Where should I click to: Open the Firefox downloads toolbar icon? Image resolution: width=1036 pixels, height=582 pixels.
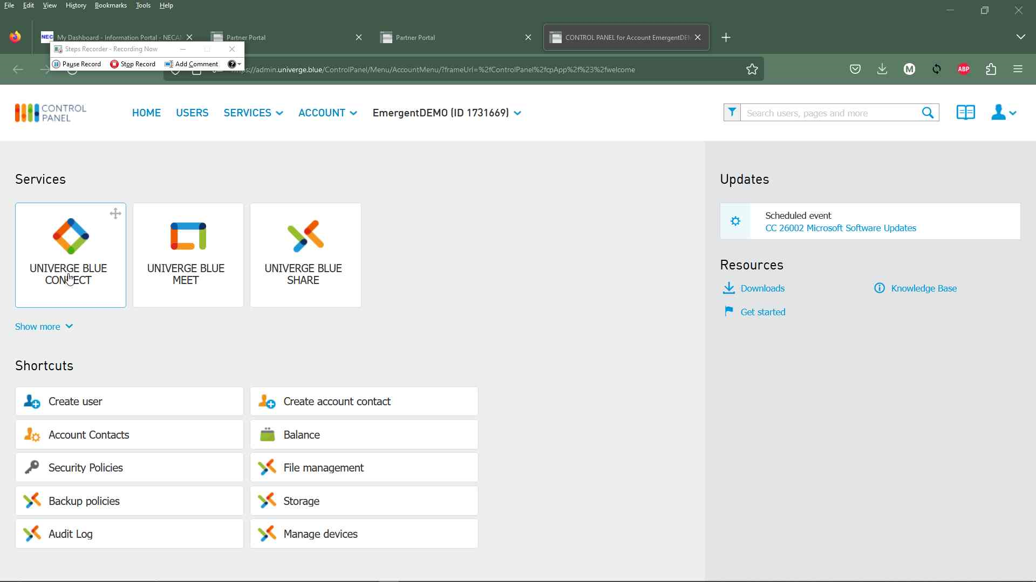point(882,69)
